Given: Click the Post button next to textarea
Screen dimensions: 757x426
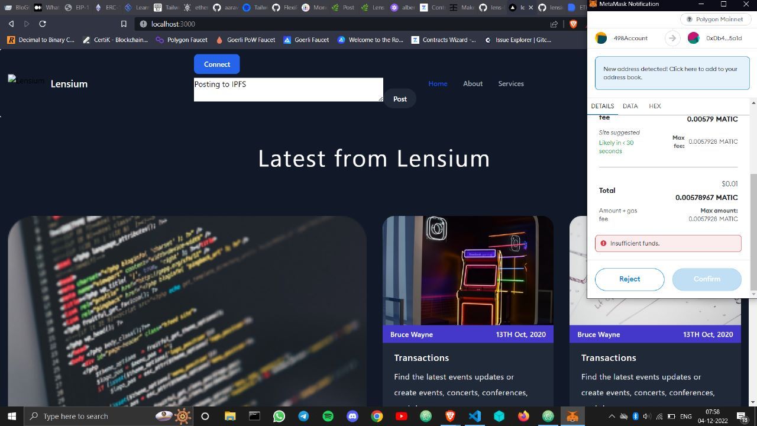Looking at the screenshot, I should (400, 99).
